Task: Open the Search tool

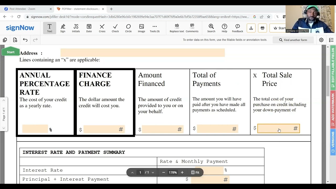Action: (x=211, y=28)
